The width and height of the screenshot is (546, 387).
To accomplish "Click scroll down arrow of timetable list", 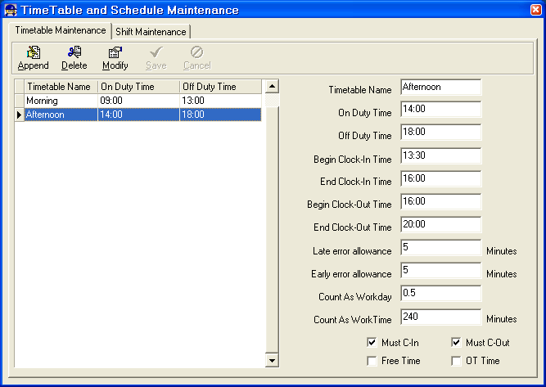I will click(x=272, y=360).
